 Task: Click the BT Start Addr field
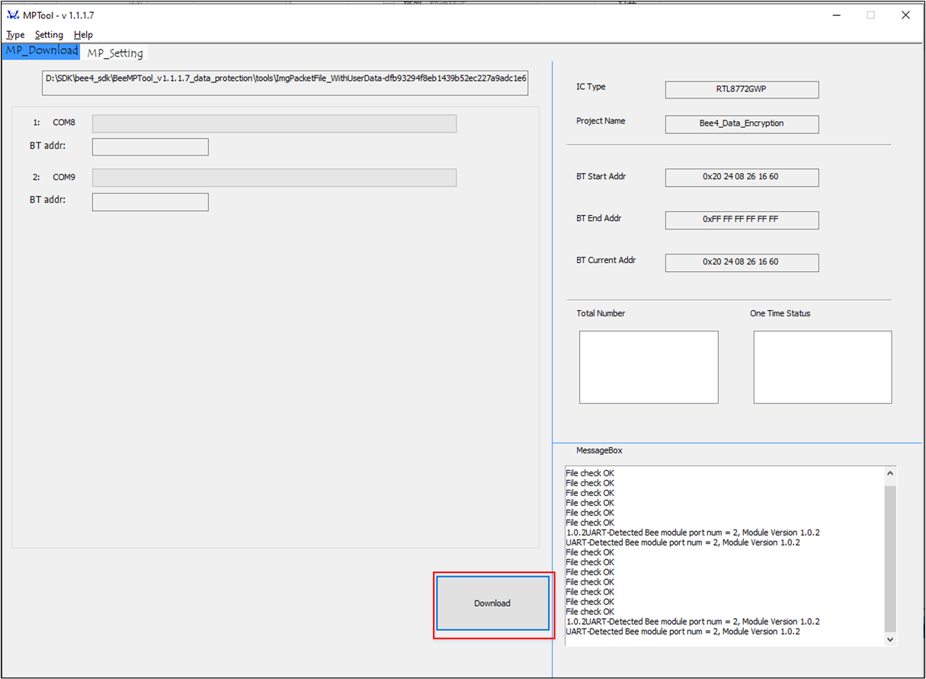[x=742, y=178]
